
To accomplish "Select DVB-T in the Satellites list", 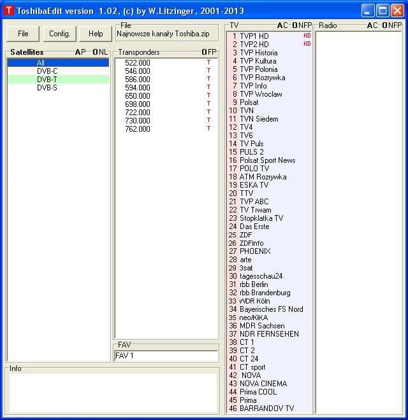I will (x=58, y=80).
